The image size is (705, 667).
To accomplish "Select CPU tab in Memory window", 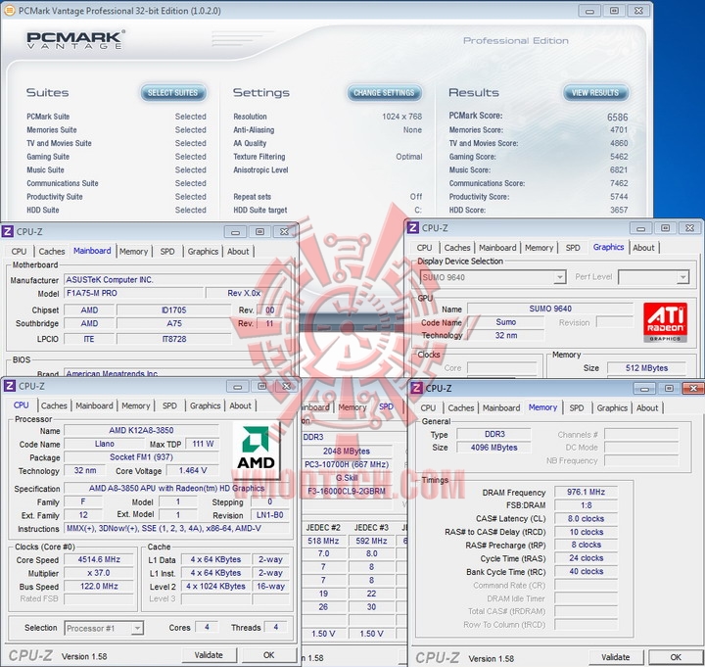I will (428, 407).
